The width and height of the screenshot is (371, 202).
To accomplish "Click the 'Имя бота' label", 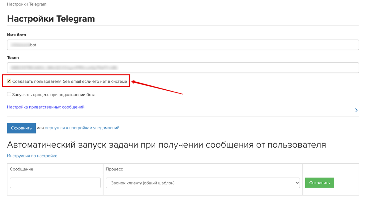I will tap(17, 35).
